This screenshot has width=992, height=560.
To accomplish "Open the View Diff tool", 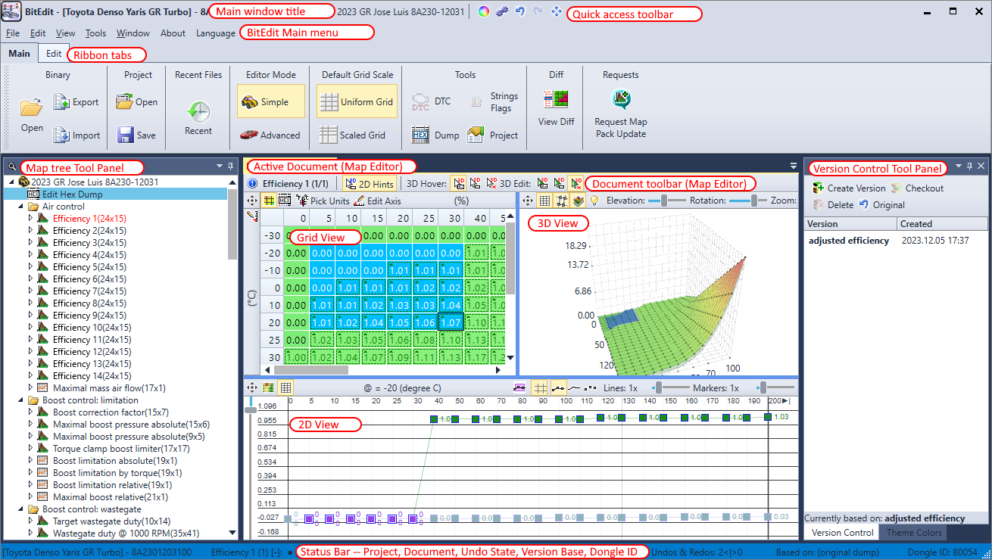I will 556,100.
